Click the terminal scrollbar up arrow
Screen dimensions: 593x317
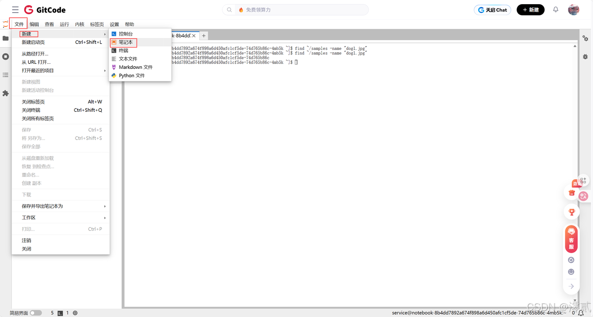click(575, 46)
